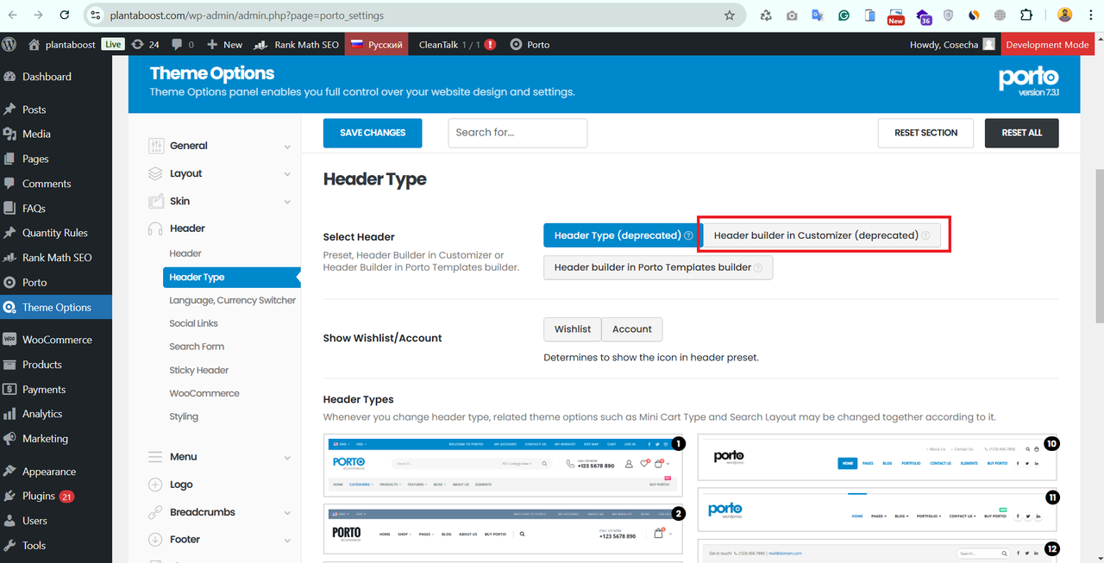Open the Русский language switcher

376,44
